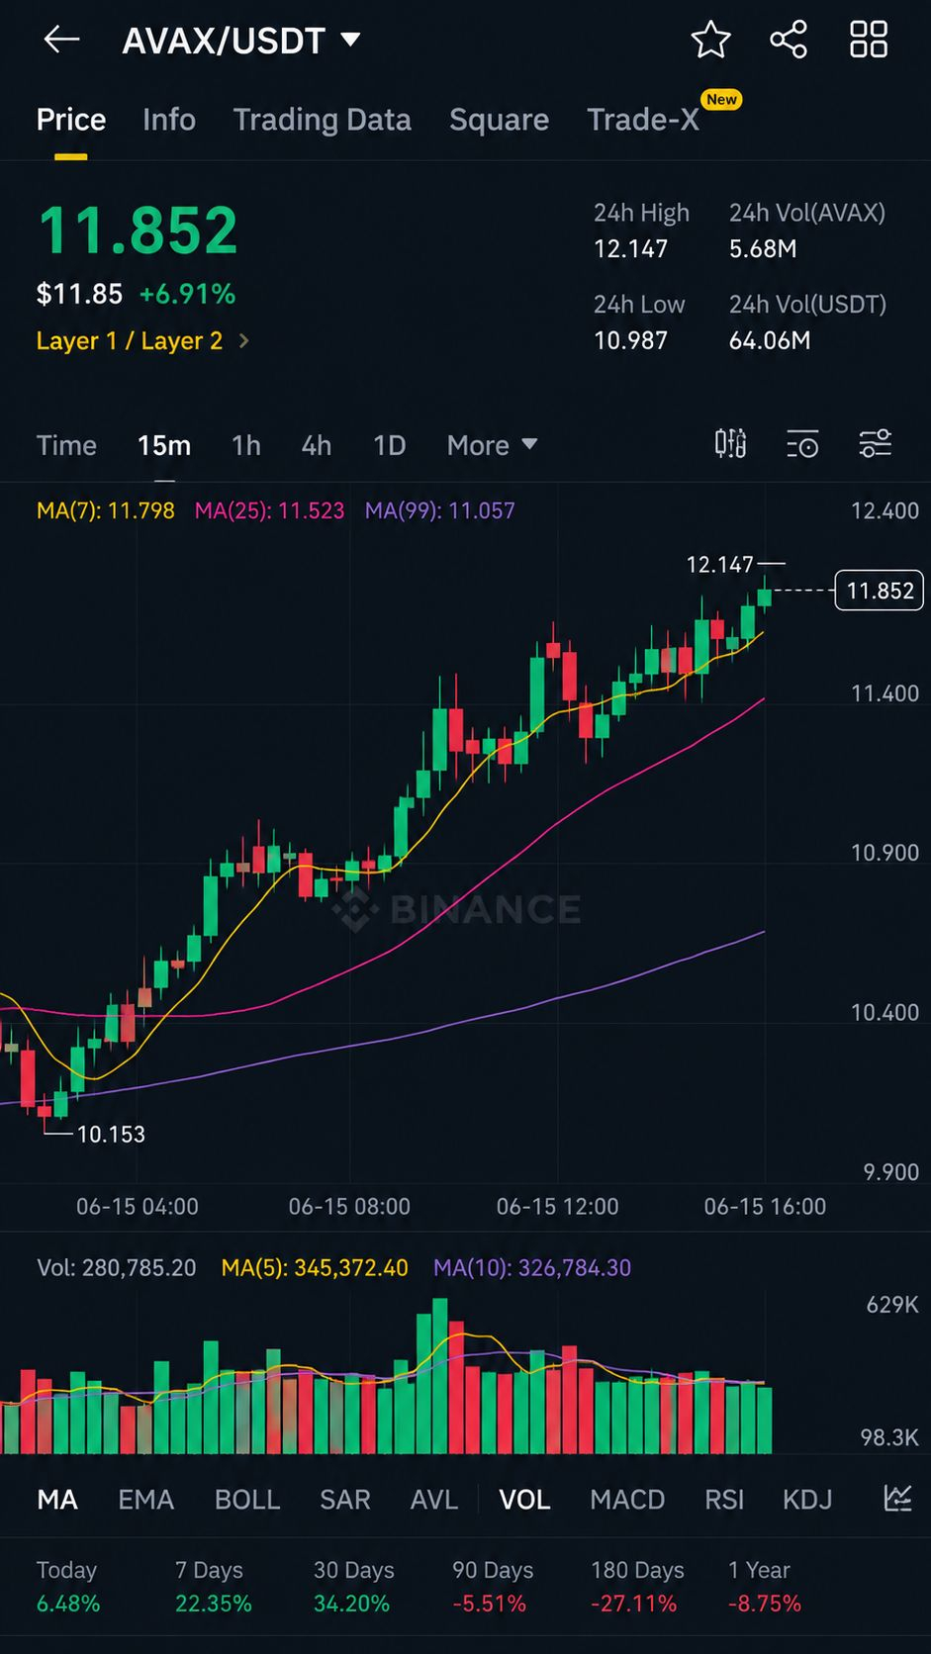Tap the 24h Vol(USDT) value 64.06M
931x1654 pixels.
coord(770,340)
